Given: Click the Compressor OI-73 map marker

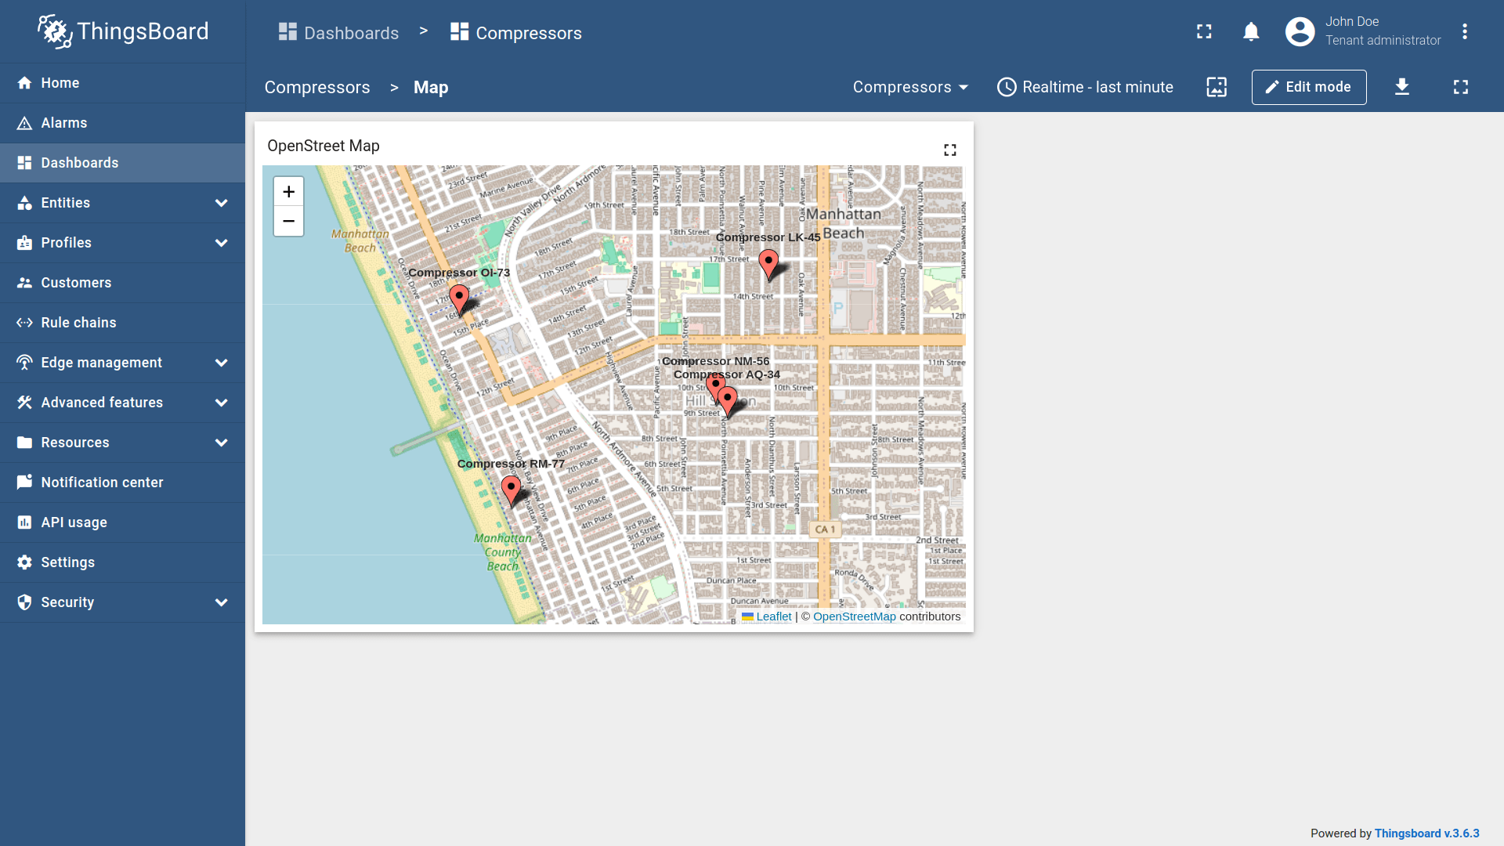Looking at the screenshot, I should pos(459,298).
